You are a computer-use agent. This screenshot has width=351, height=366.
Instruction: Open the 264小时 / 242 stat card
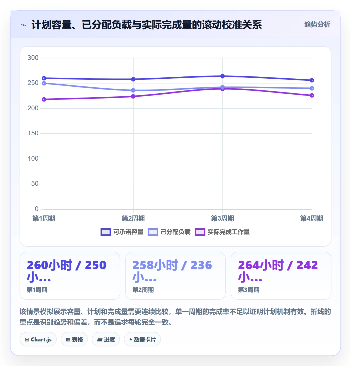(281, 276)
